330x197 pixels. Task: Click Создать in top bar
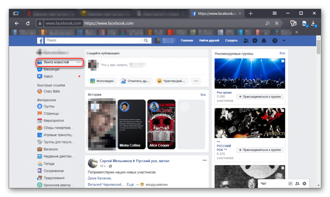tap(231, 40)
